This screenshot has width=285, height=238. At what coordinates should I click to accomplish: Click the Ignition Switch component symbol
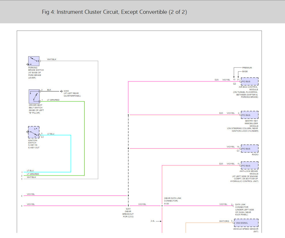pos(34,132)
